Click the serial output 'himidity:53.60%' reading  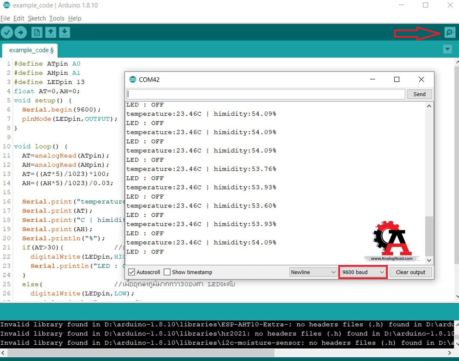[x=245, y=206]
